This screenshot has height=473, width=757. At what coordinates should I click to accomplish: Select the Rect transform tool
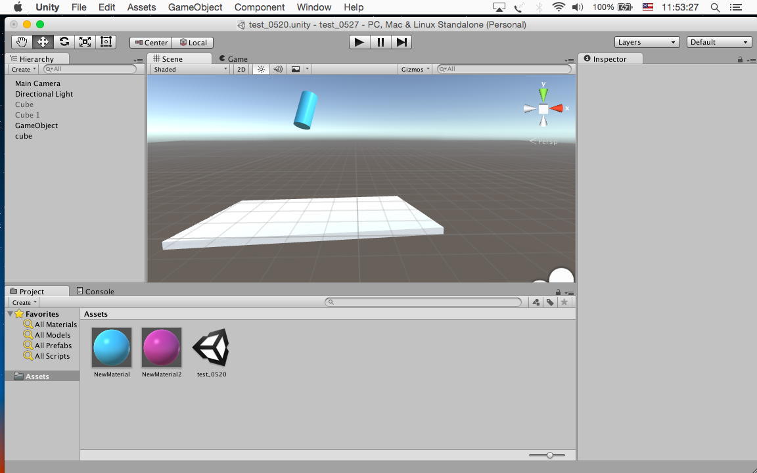click(106, 42)
